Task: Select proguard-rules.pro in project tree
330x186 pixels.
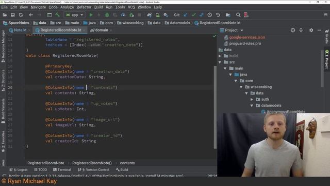Action: pyautogui.click(x=245, y=43)
